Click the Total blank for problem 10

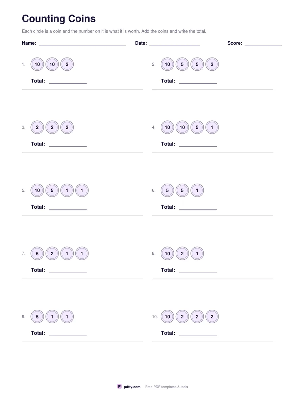point(198,333)
